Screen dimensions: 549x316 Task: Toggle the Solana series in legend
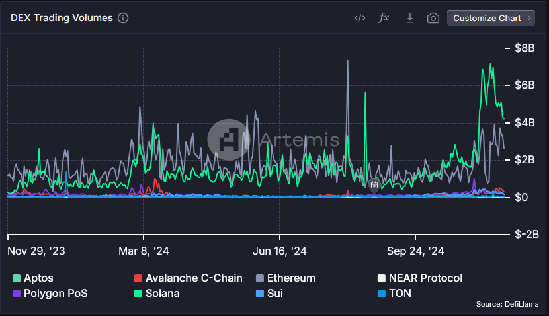[x=157, y=294]
